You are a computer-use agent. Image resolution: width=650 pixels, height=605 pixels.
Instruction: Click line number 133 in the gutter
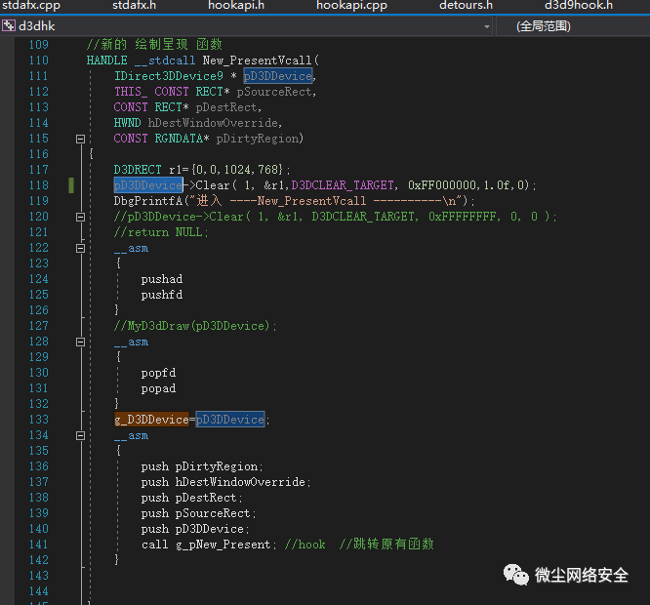point(39,420)
